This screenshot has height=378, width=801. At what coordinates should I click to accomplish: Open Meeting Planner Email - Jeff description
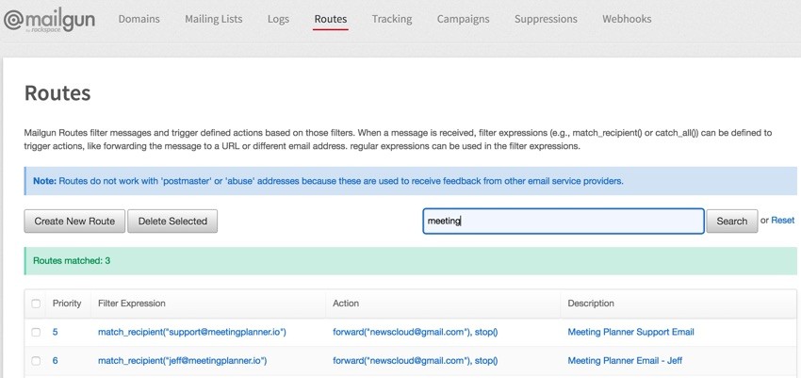[x=626, y=361]
